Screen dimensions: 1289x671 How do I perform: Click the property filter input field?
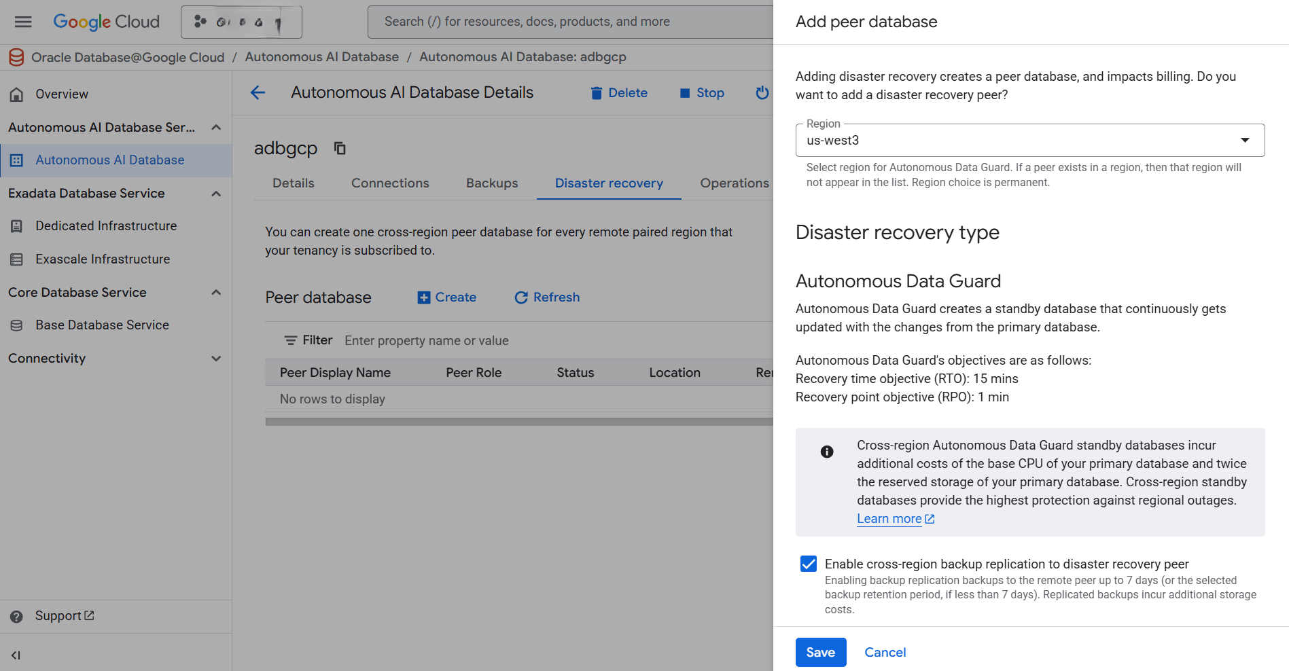point(427,340)
